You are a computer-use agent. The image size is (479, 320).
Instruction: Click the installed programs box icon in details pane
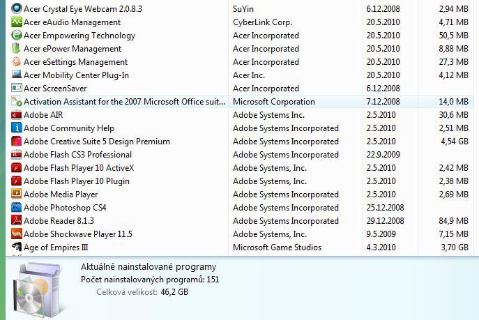point(38,289)
